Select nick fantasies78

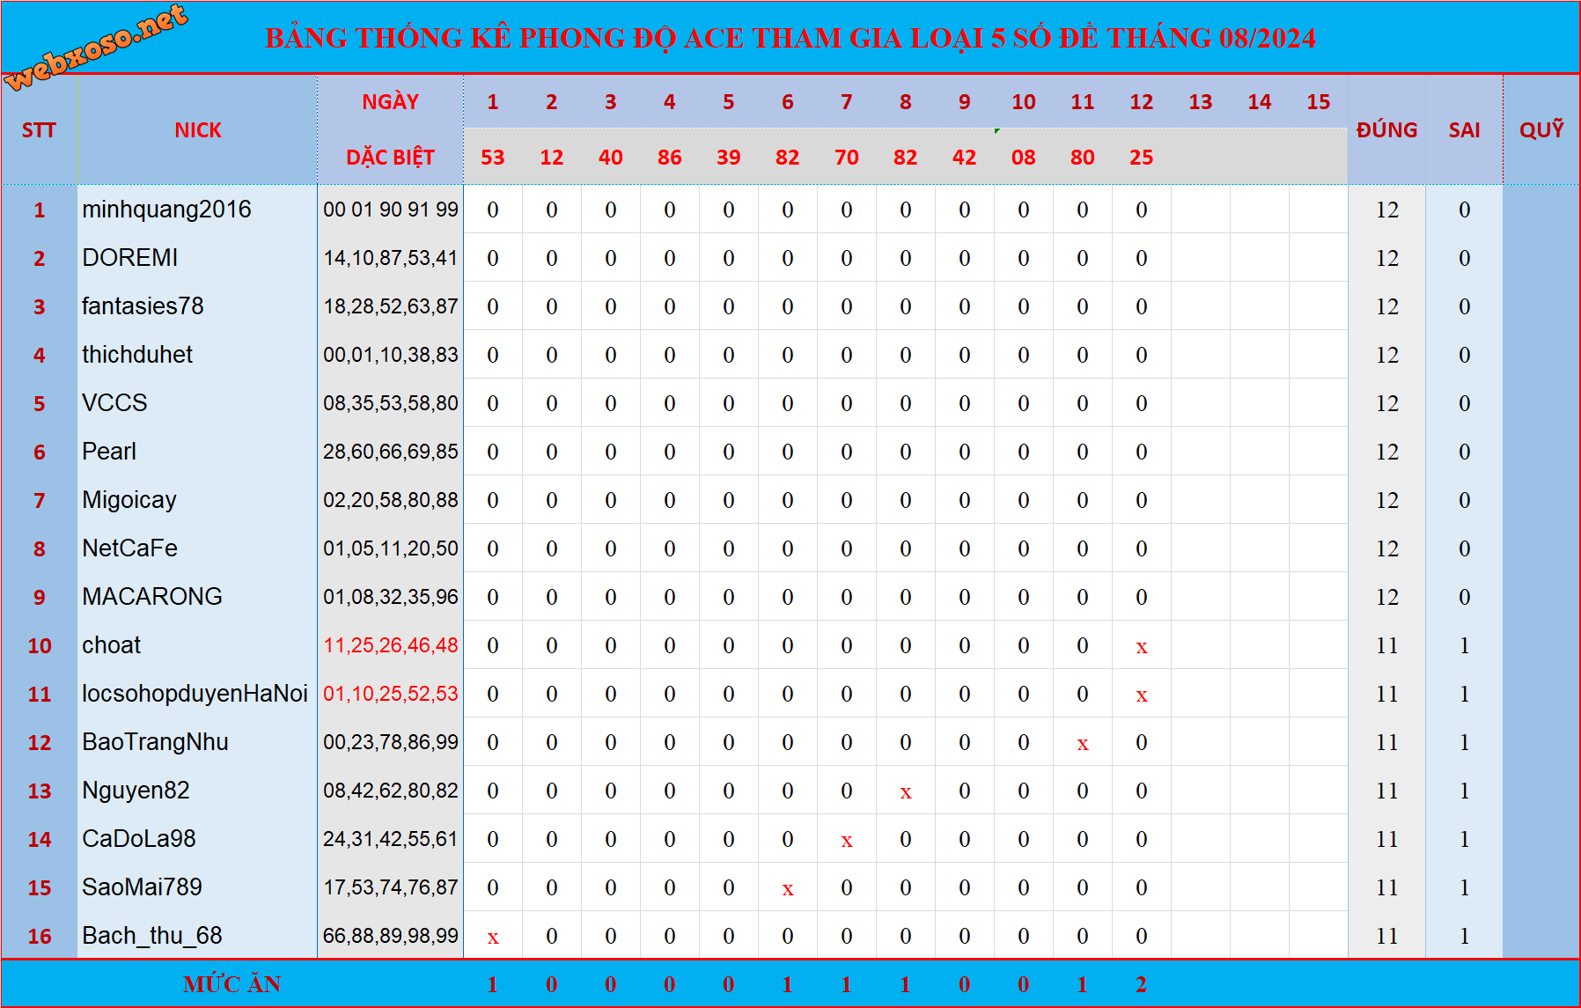tap(143, 306)
